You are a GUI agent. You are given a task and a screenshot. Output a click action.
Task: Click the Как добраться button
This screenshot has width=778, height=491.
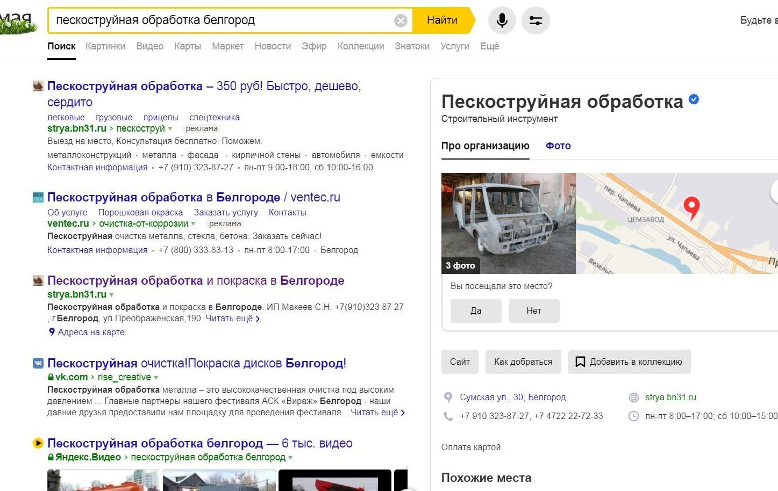pos(523,362)
